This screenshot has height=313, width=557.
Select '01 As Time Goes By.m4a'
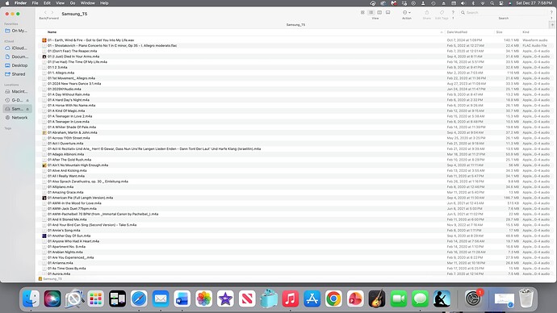(67, 269)
